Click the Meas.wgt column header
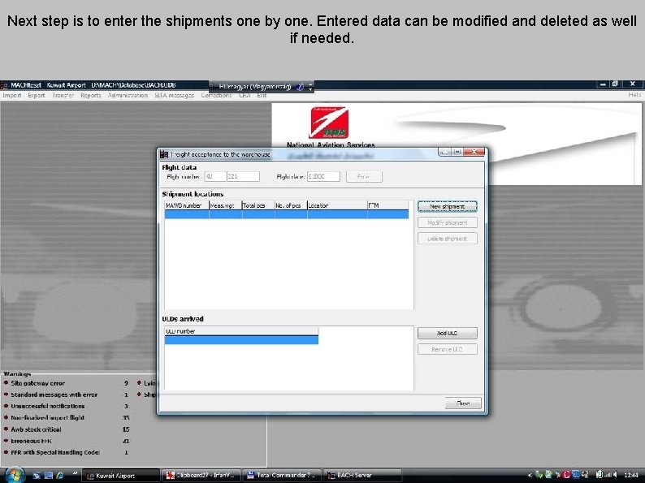 click(225, 205)
